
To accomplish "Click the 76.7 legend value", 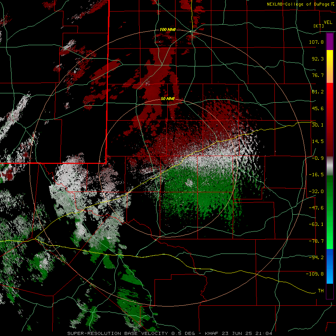I will 318,75.
